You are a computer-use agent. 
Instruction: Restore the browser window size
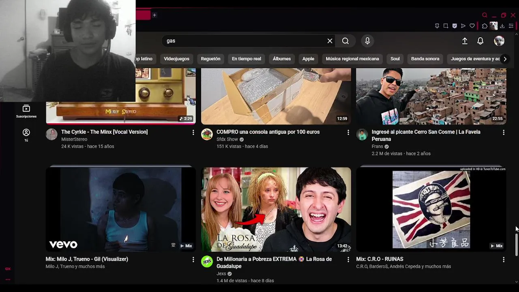coord(504,15)
